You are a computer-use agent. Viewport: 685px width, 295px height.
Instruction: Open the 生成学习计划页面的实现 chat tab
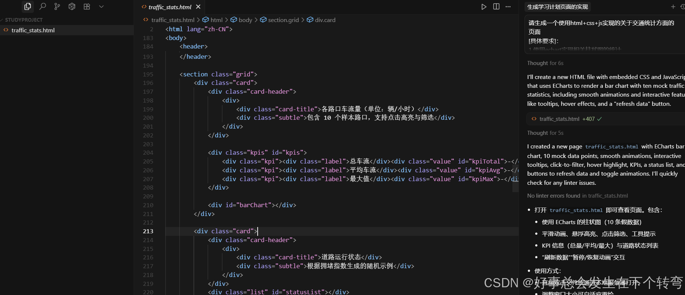(558, 7)
